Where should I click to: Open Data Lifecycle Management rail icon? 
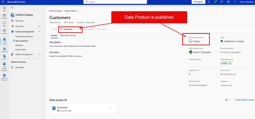4,67
